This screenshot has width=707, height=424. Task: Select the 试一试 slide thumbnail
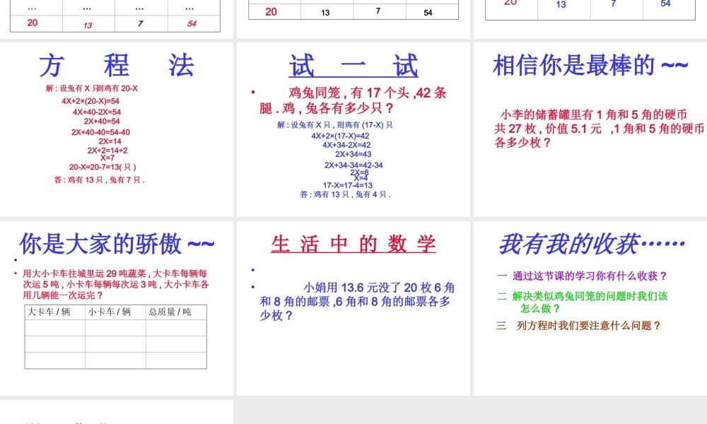click(353, 129)
